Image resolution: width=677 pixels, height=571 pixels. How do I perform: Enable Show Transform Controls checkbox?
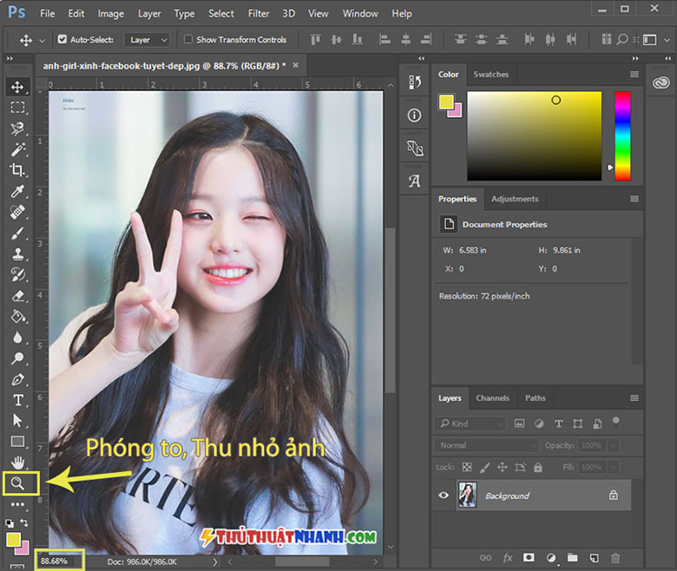(187, 39)
